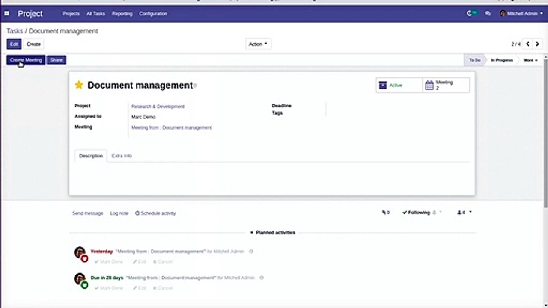
Task: Click the 2 / 4 pager counter
Action: point(516,44)
